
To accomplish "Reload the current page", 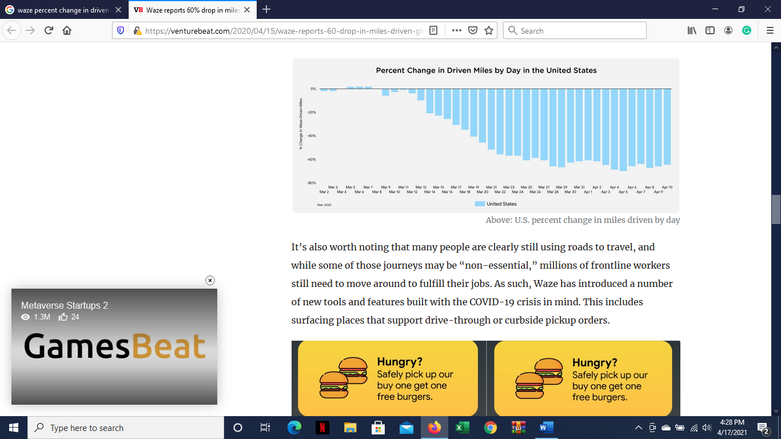I will [49, 31].
